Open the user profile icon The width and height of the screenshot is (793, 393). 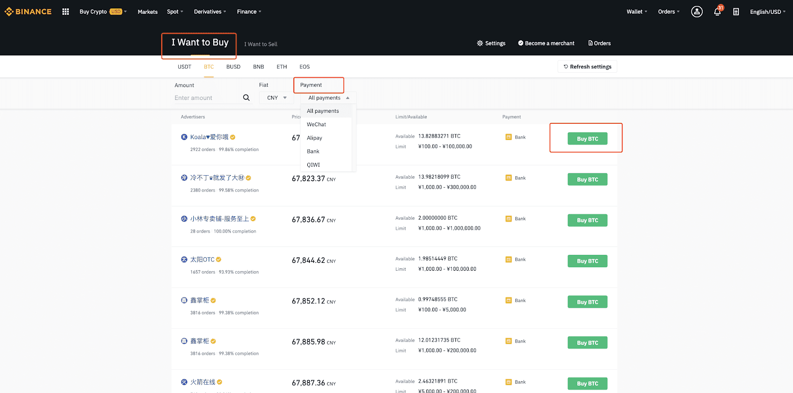click(696, 11)
